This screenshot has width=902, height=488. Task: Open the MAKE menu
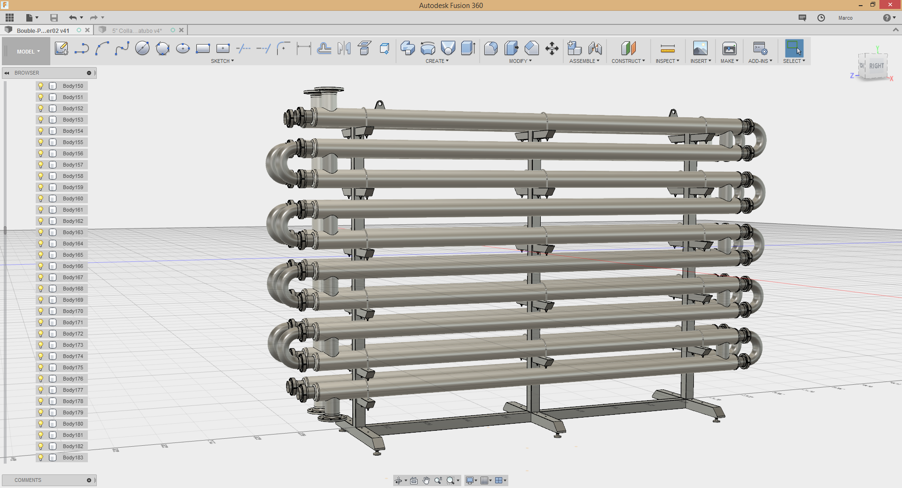point(730,61)
